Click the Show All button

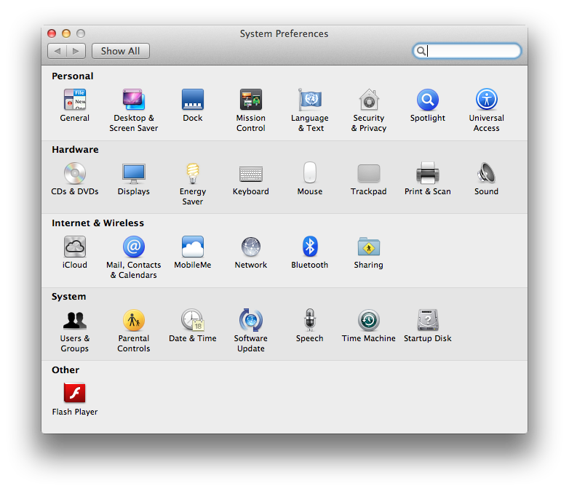point(121,51)
